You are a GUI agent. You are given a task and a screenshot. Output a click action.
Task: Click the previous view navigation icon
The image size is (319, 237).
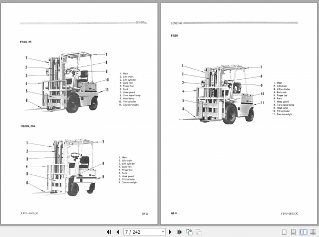pos(189,232)
